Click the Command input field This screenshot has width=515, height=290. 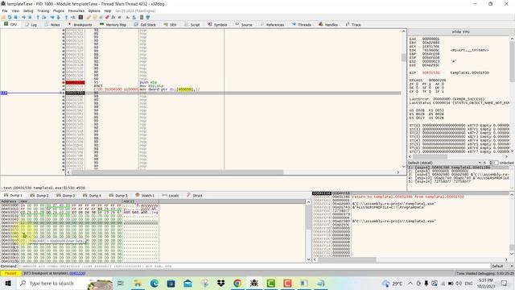coord(254,266)
